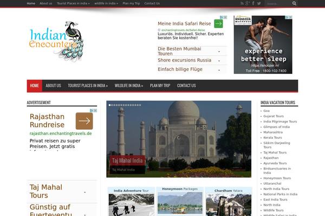This screenshot has width=325, height=216.
Task: Open the Taj Mahal Tours sidebar list link
Action: pyautogui.click(x=275, y=152)
